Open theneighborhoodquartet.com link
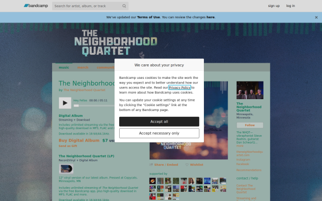 click(250, 153)
